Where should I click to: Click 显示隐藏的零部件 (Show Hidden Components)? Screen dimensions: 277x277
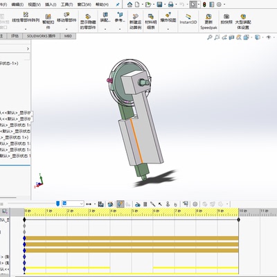tap(88, 21)
